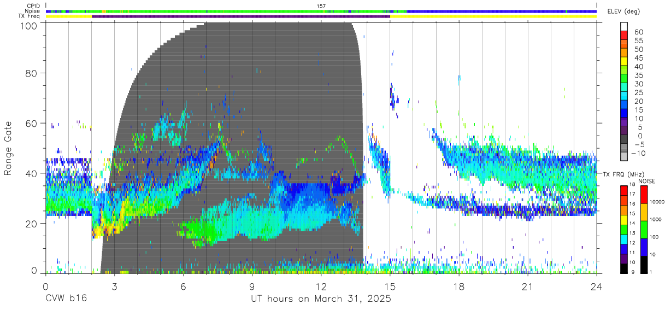Select the white top swatch of elevation bar

(625, 26)
